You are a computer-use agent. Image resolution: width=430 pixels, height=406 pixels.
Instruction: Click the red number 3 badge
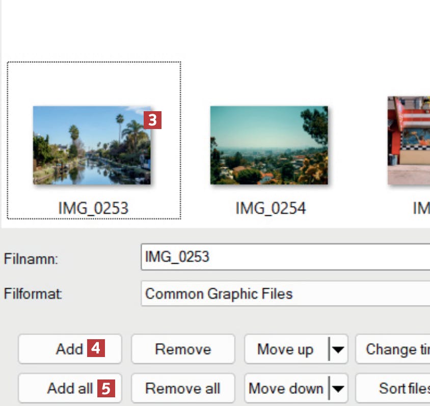tap(152, 120)
